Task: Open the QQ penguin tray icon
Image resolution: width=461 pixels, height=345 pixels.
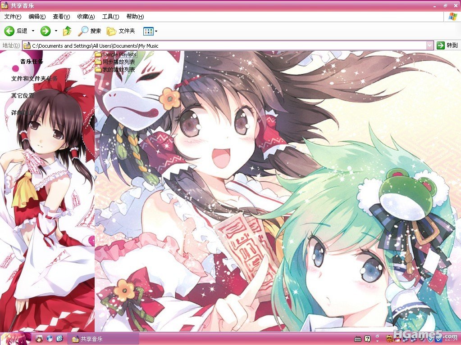Action: click(398, 339)
